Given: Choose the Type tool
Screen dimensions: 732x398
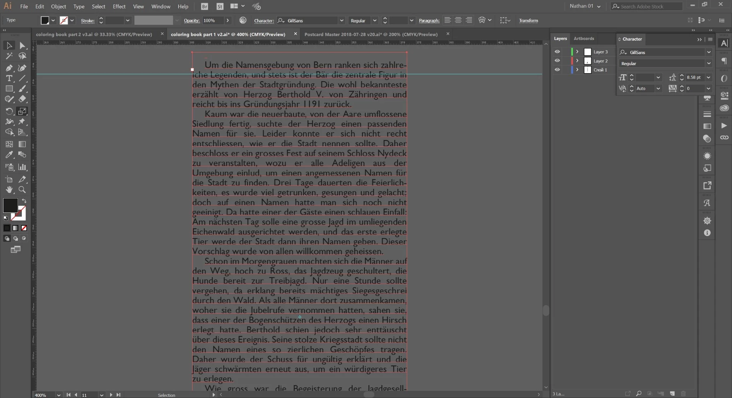Looking at the screenshot, I should 9,78.
